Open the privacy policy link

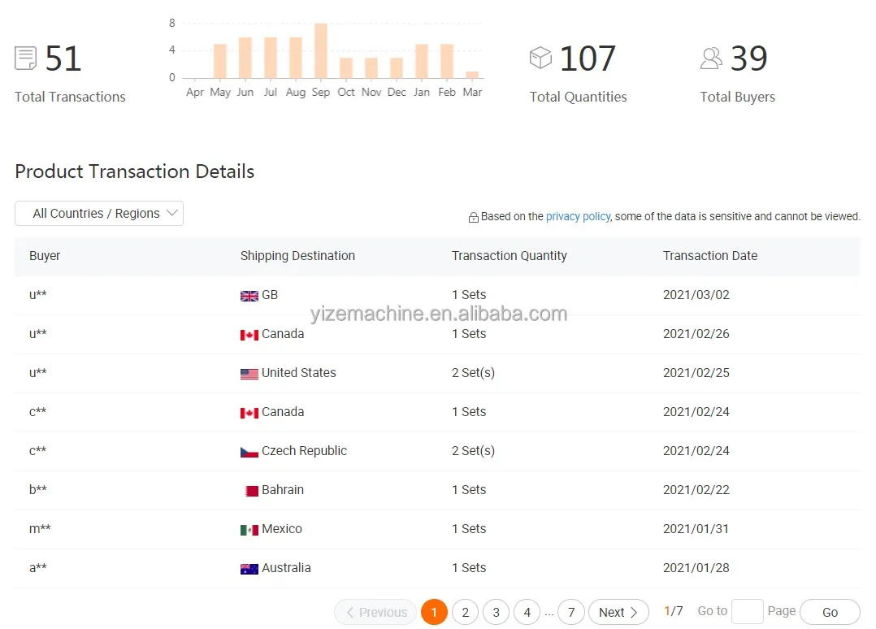578,216
